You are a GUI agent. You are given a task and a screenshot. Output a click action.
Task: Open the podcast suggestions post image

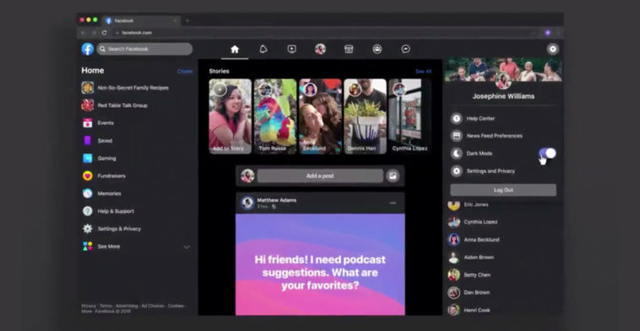coord(320,264)
